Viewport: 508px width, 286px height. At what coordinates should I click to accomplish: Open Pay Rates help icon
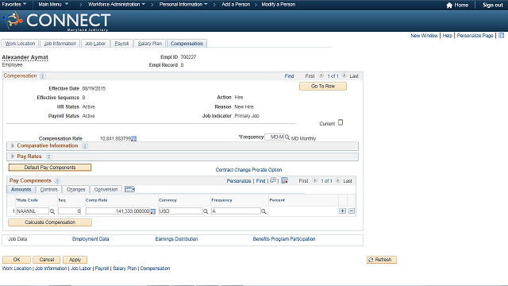tap(48, 157)
